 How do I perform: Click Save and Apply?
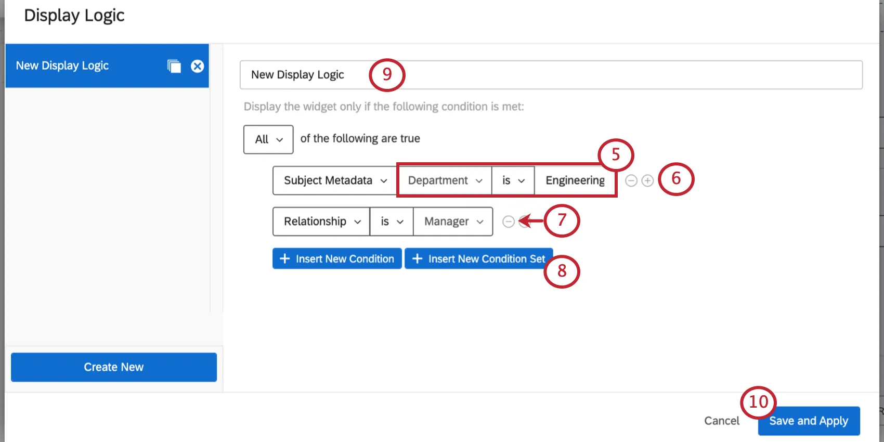click(x=809, y=421)
